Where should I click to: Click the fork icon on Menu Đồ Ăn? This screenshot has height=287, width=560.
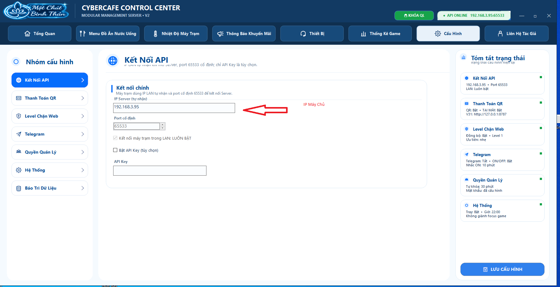82,34
